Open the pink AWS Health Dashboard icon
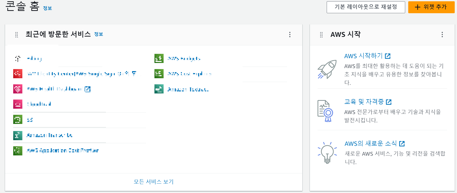 coord(18,89)
